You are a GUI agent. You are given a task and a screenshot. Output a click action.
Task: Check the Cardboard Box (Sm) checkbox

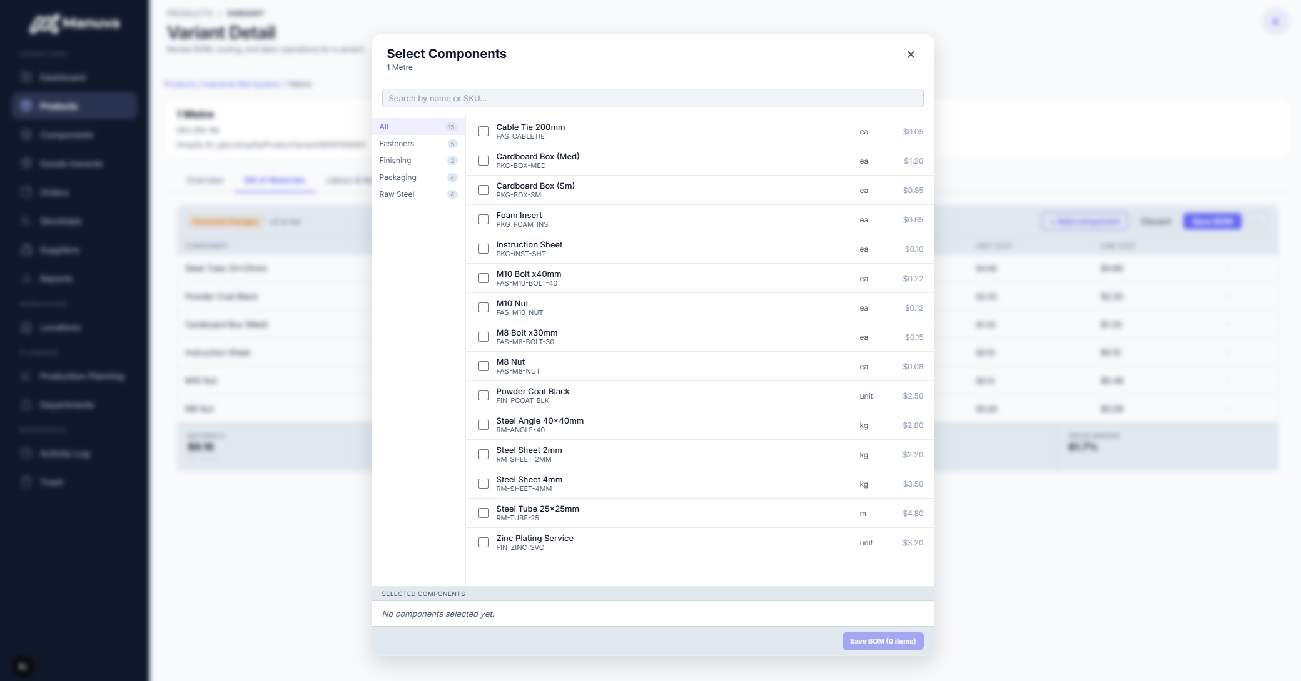(483, 190)
